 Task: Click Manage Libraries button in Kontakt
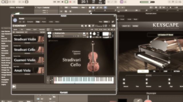pyautogui.click(x=20, y=32)
